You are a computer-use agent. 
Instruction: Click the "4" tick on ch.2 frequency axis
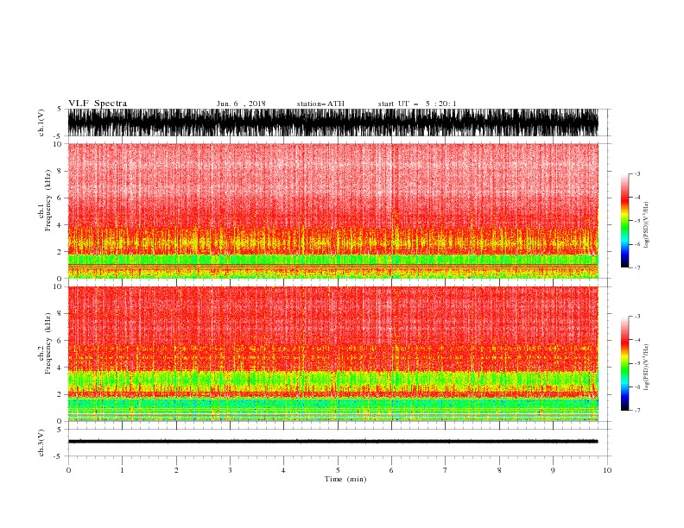60,368
